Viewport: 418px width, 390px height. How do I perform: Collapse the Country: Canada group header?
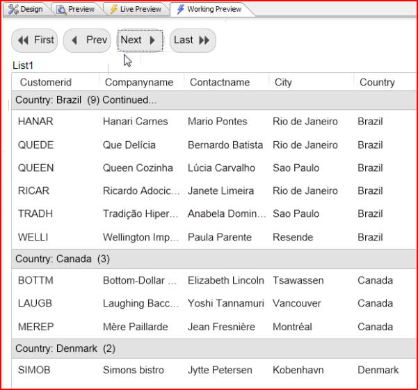pyautogui.click(x=214, y=259)
